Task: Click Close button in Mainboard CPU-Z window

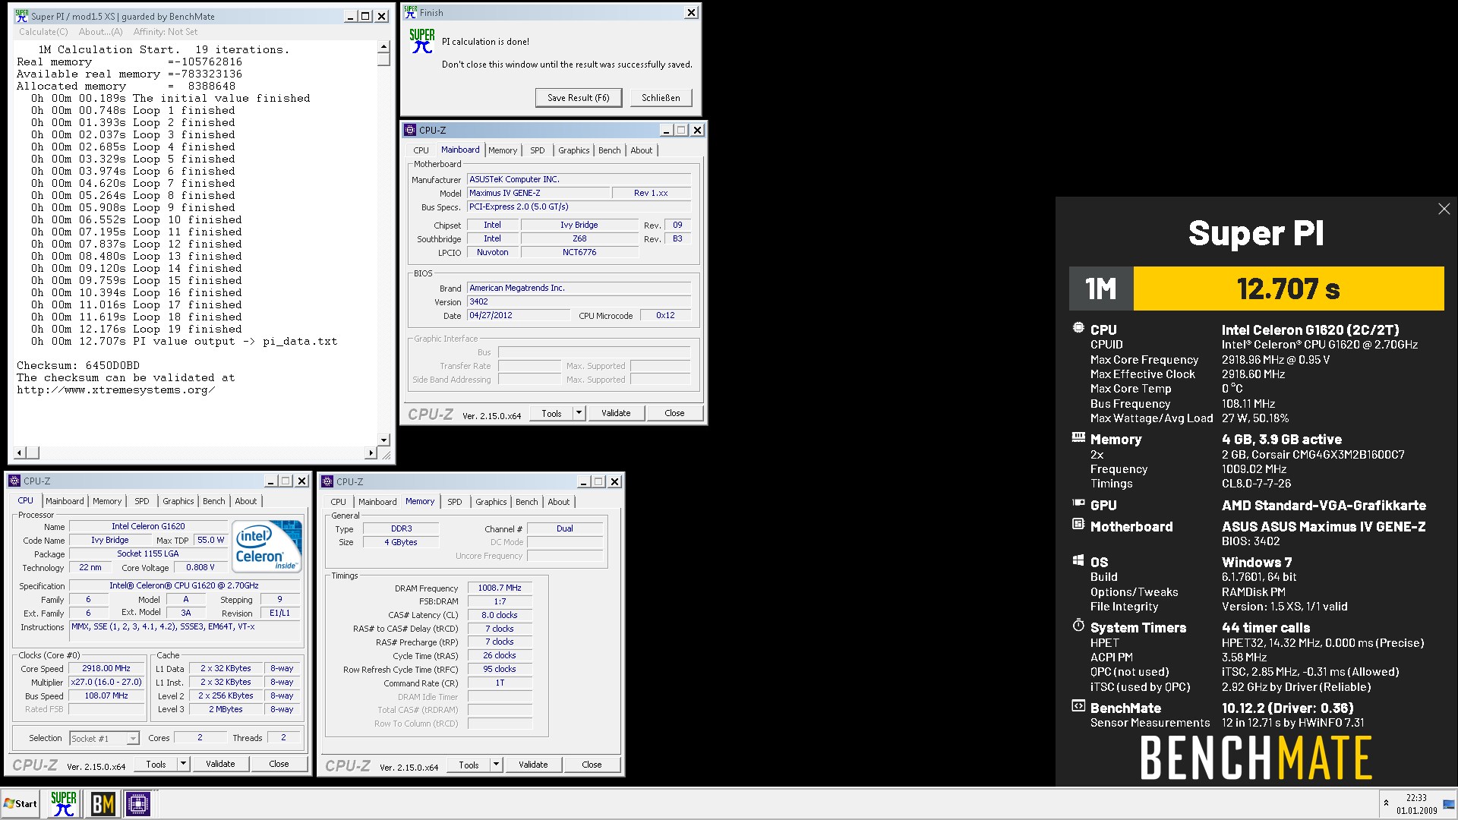Action: pos(674,413)
